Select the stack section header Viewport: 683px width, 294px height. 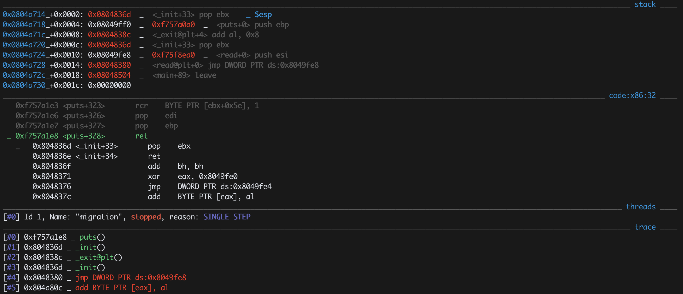[645, 4]
